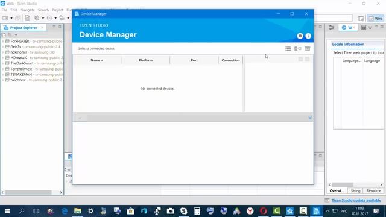Open the Device Manager info icon

pyautogui.click(x=308, y=36)
